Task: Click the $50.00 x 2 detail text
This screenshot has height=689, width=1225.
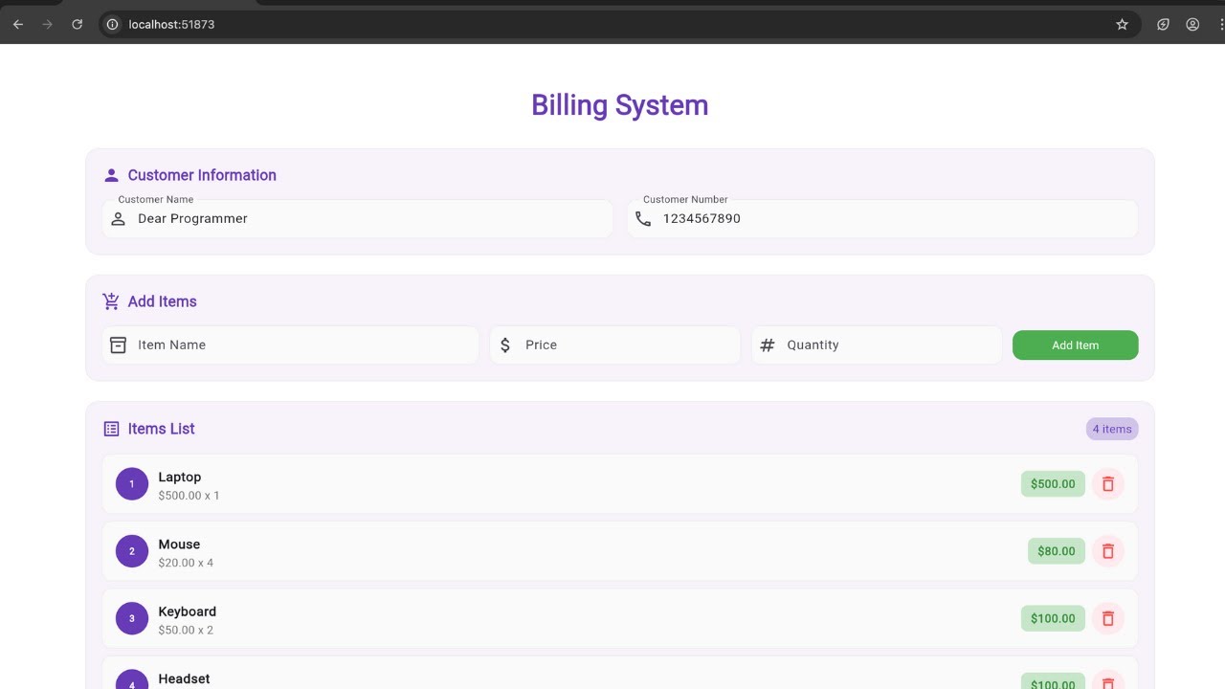Action: pyautogui.click(x=186, y=630)
